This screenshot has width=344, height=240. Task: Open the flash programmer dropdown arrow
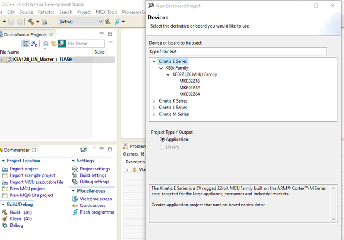click(123, 22)
